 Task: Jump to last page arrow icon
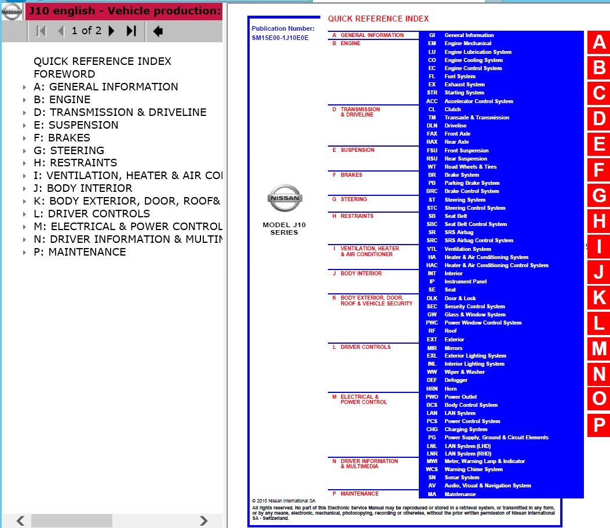point(132,31)
